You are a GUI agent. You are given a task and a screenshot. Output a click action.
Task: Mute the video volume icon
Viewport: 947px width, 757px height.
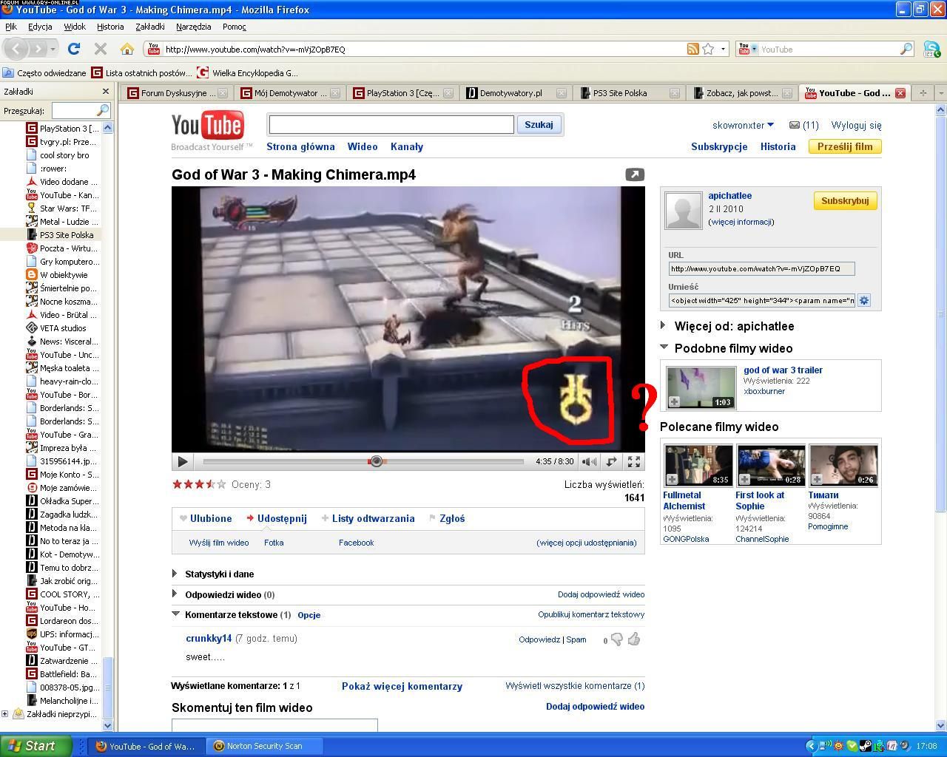coord(589,461)
